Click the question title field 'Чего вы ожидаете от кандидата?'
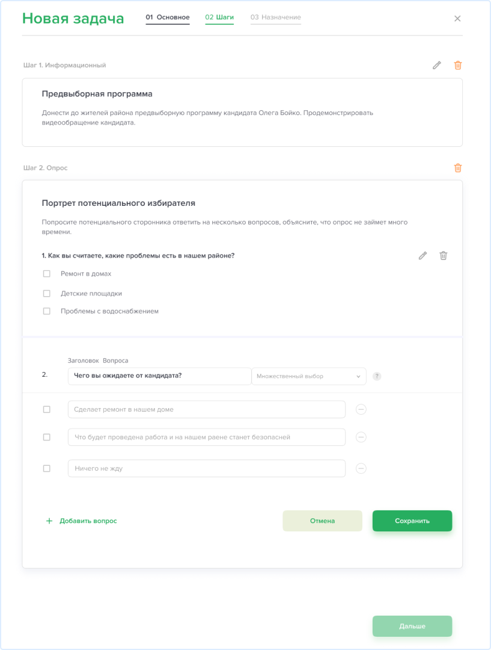Viewport: 491px width, 650px height. [159, 376]
